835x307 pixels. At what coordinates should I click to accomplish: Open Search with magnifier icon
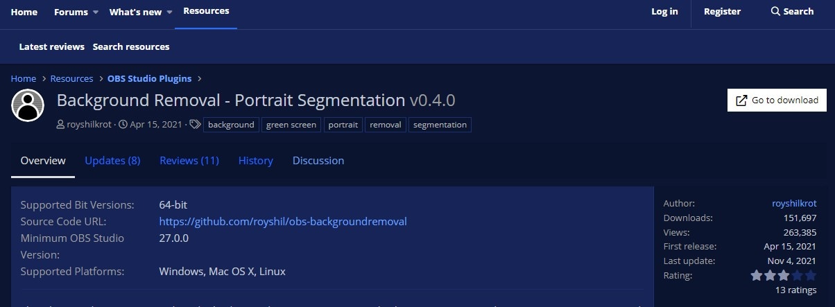click(792, 12)
